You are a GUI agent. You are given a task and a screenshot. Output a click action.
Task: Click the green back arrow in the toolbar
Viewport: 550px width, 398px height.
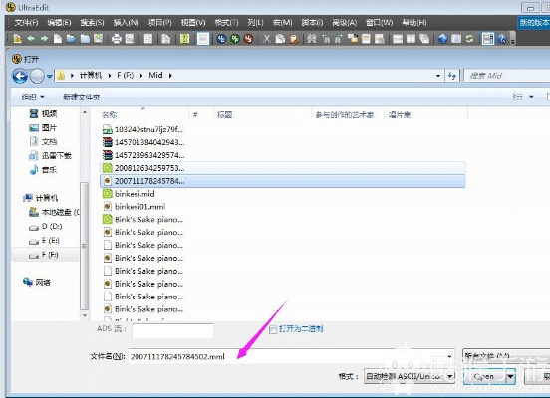[31, 38]
